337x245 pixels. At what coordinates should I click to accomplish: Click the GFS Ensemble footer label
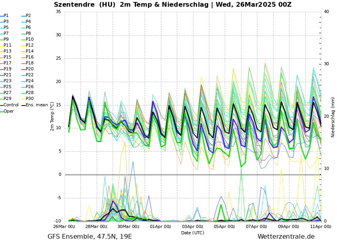click(90, 237)
